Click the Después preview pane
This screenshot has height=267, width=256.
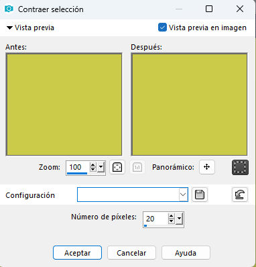click(189, 104)
